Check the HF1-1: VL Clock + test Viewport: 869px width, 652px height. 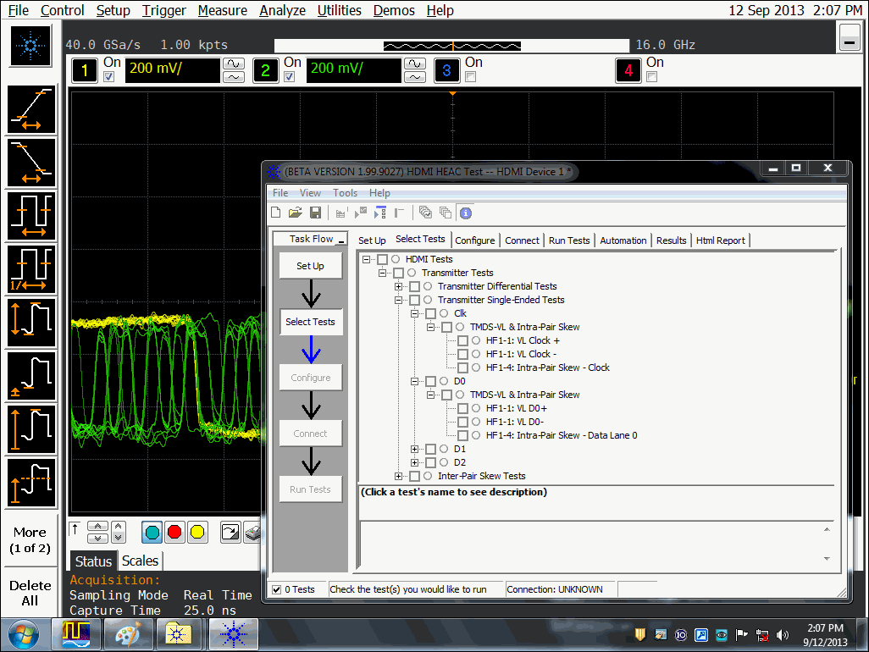[462, 340]
